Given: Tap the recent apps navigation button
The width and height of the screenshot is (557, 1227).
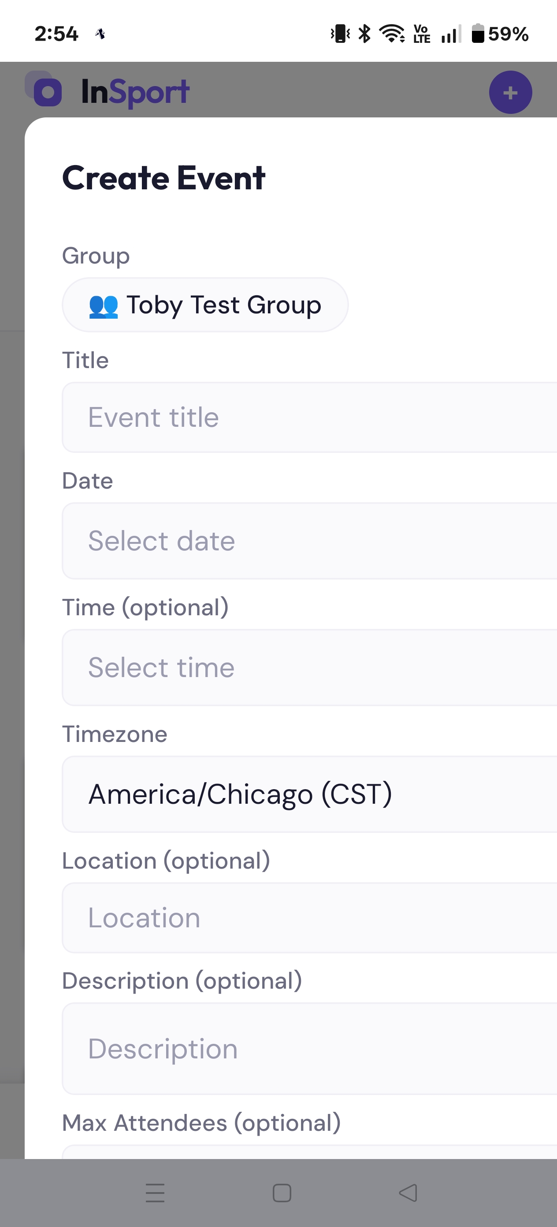Looking at the screenshot, I should [155, 1193].
